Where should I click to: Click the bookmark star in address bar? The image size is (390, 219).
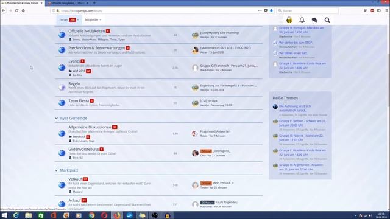271,10
